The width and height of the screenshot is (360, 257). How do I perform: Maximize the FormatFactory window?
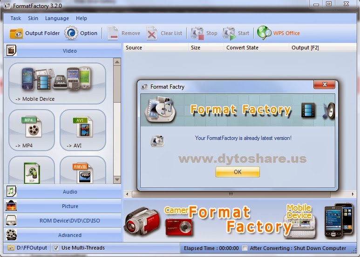point(329,4)
